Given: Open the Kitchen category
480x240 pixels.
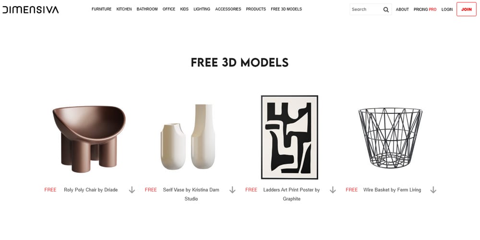Looking at the screenshot, I should (x=124, y=9).
